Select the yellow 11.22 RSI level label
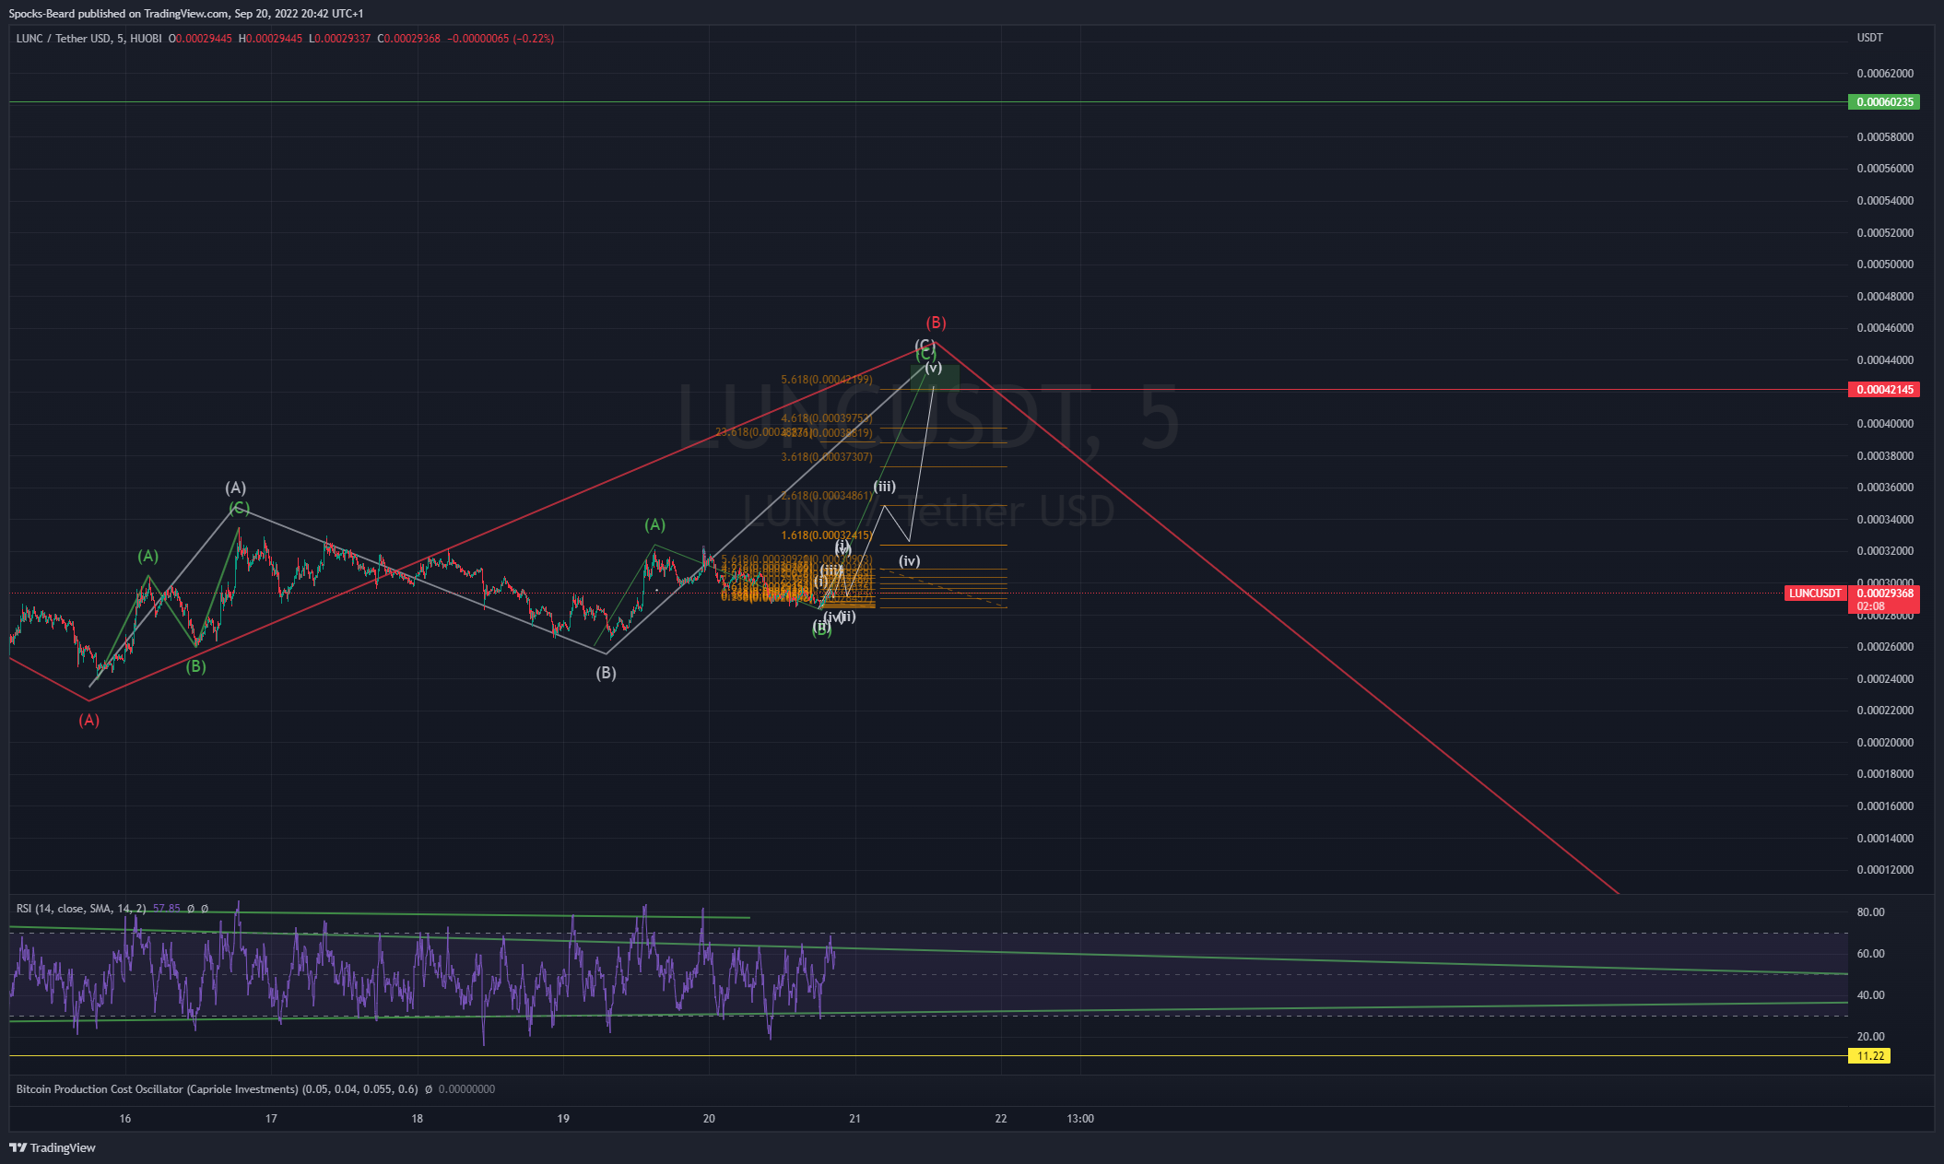This screenshot has width=1944, height=1164. (1869, 1056)
